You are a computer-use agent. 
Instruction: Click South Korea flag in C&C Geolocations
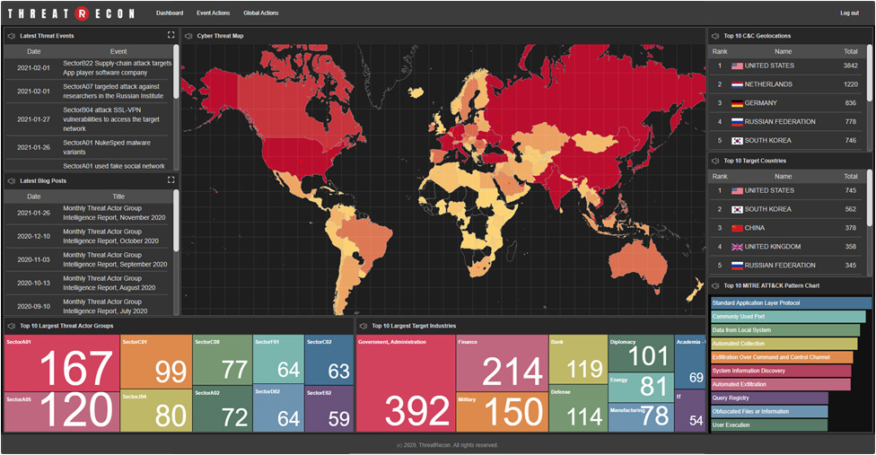[738, 141]
